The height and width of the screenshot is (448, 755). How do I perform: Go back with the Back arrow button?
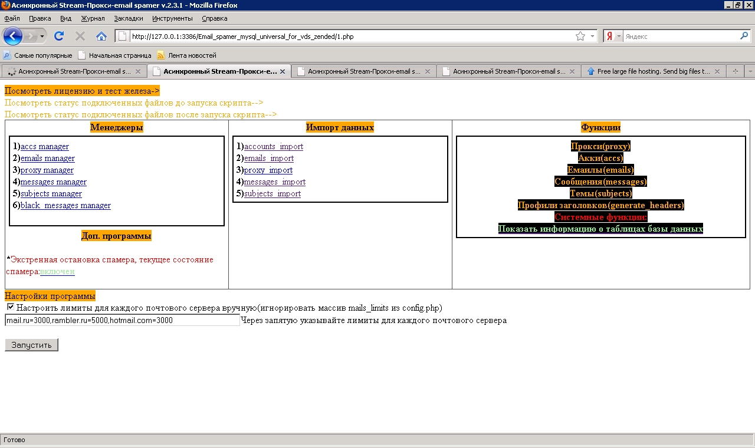coord(13,36)
